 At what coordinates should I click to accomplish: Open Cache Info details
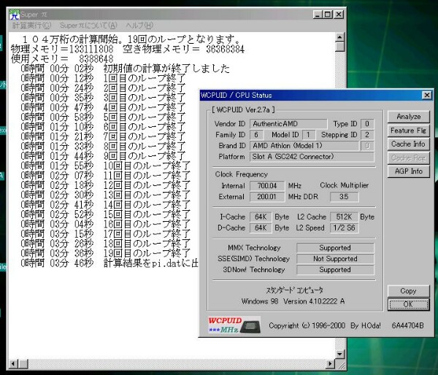pyautogui.click(x=408, y=144)
